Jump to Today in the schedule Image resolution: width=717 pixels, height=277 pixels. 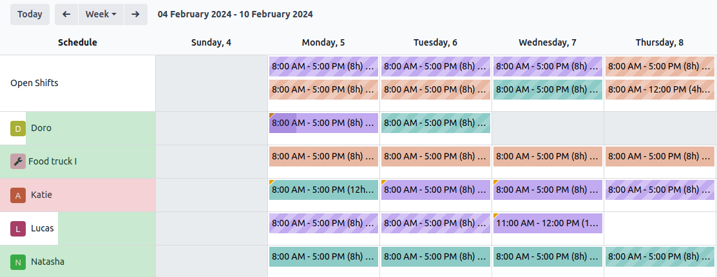click(30, 14)
